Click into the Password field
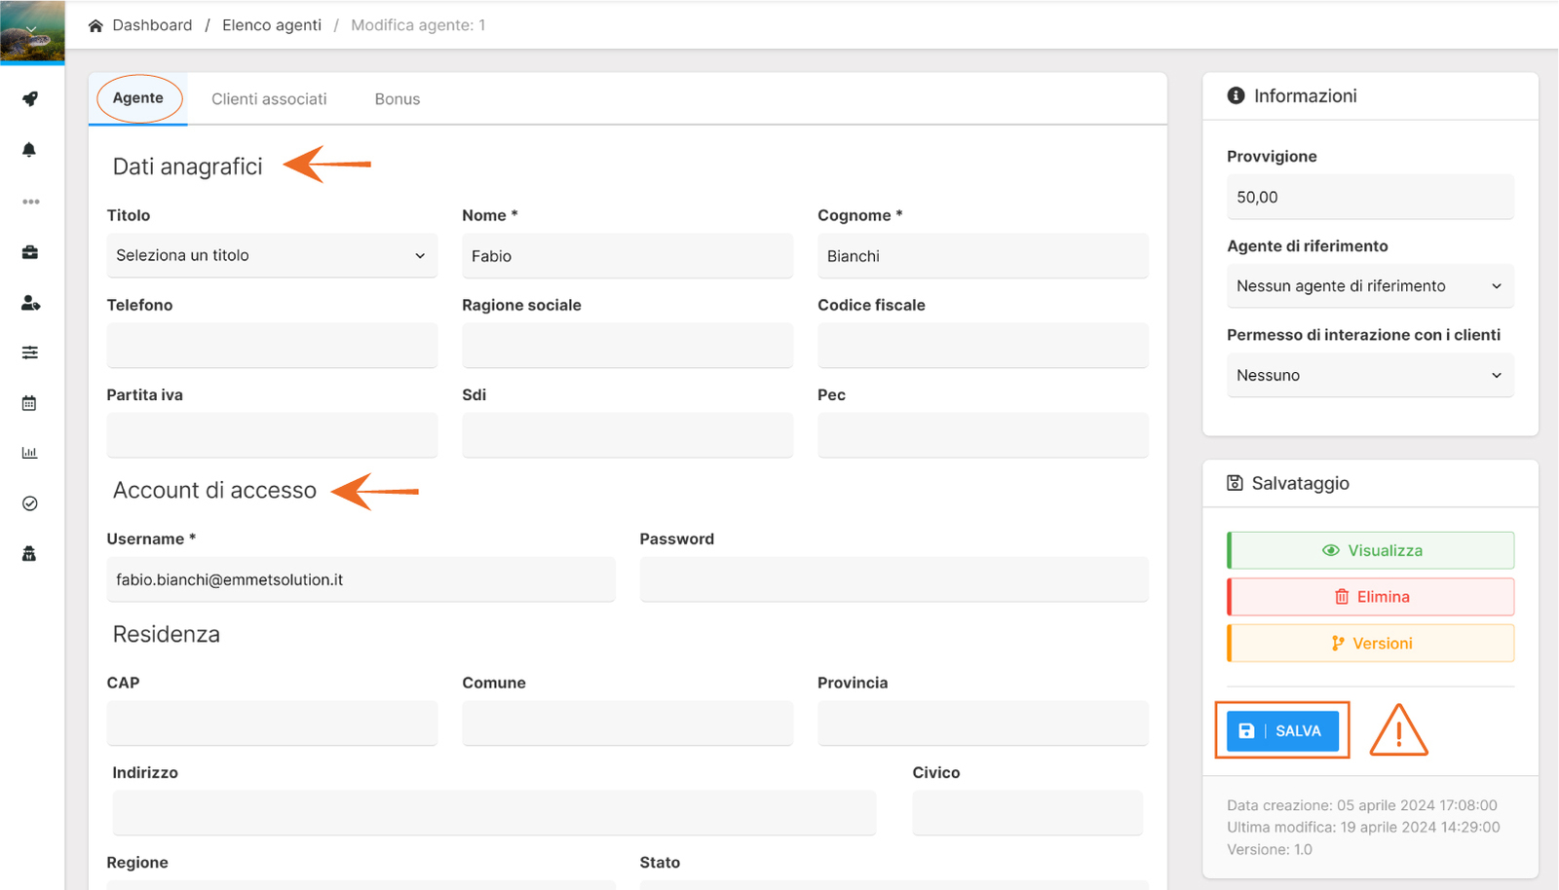The image size is (1559, 890). pyautogui.click(x=894, y=580)
